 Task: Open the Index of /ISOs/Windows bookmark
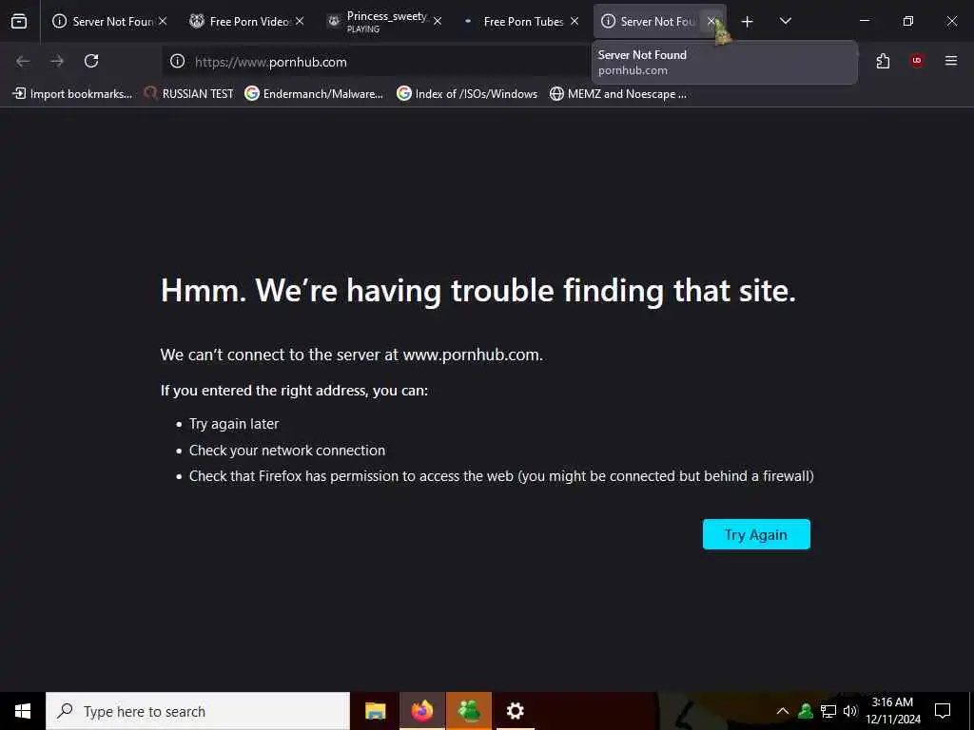point(467,94)
